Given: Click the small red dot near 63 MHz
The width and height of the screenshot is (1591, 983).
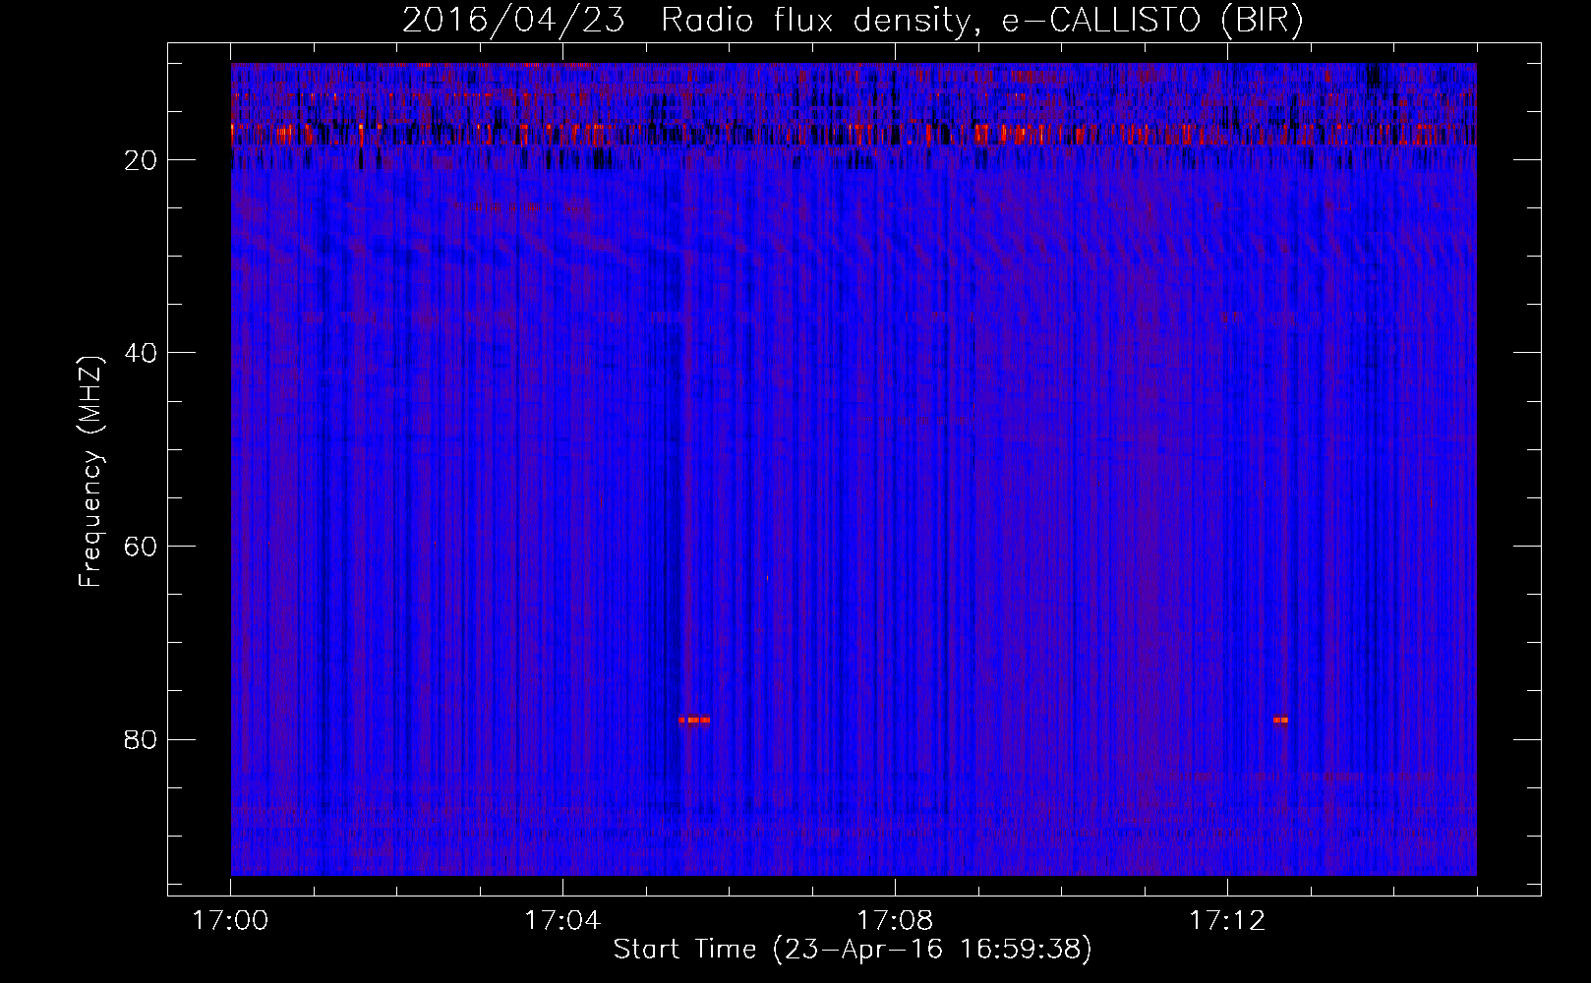Looking at the screenshot, I should (x=767, y=577).
